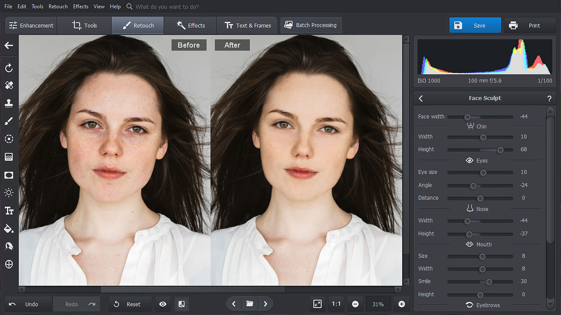Reset all retouch changes
The height and width of the screenshot is (315, 561).
(130, 304)
